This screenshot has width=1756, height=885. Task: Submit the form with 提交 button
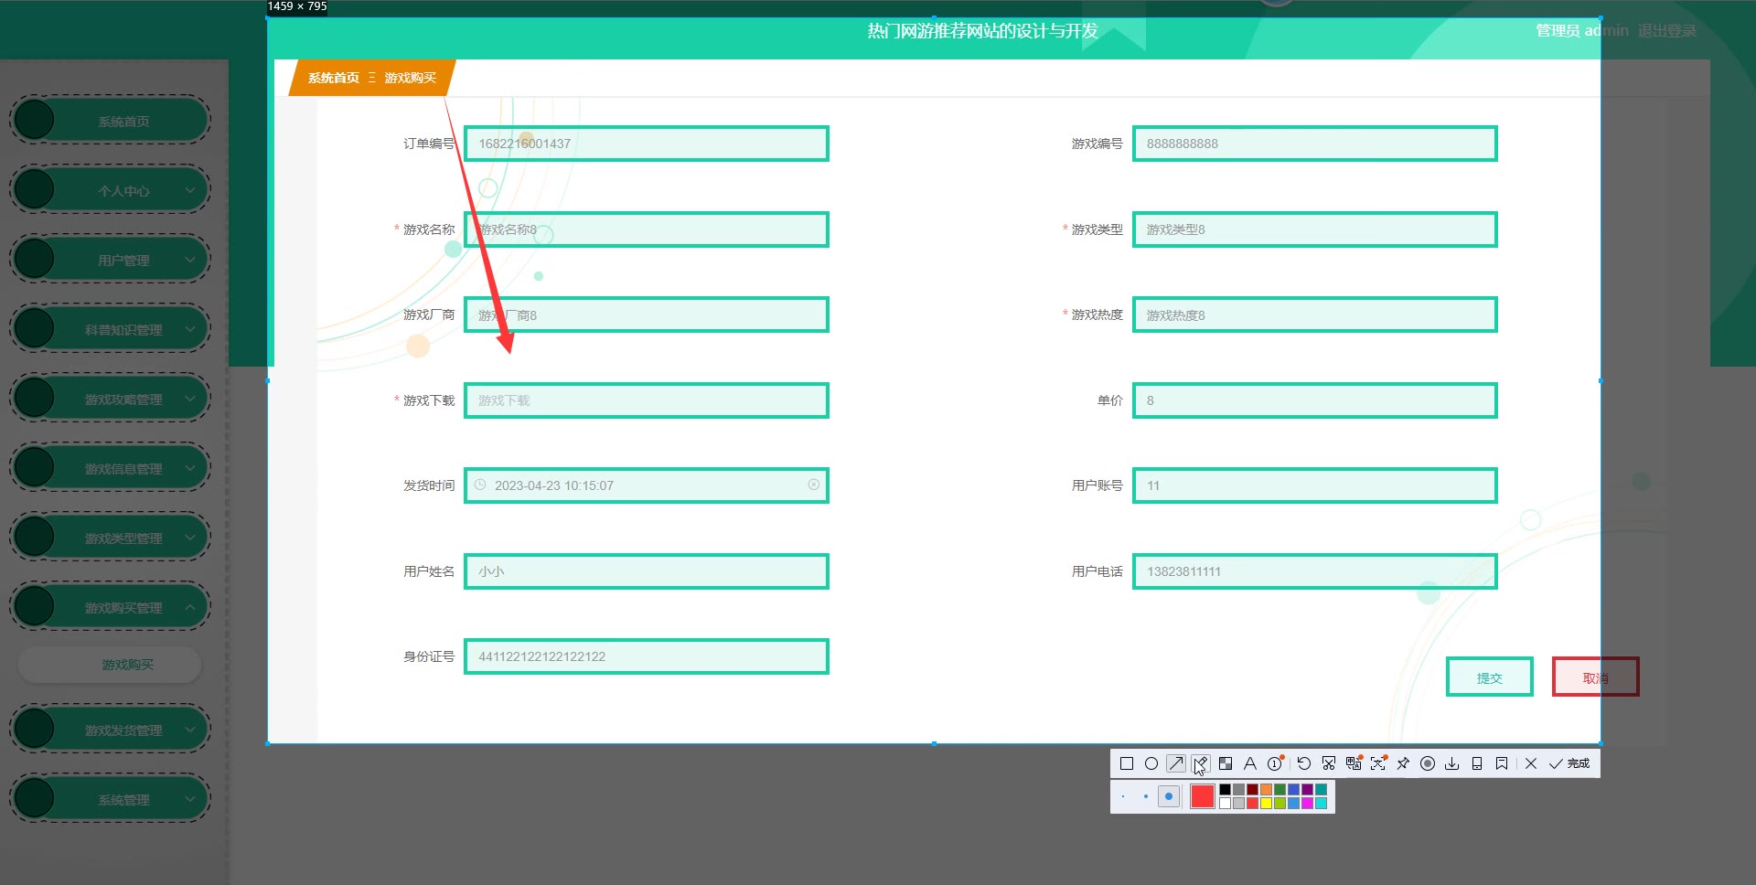point(1489,677)
